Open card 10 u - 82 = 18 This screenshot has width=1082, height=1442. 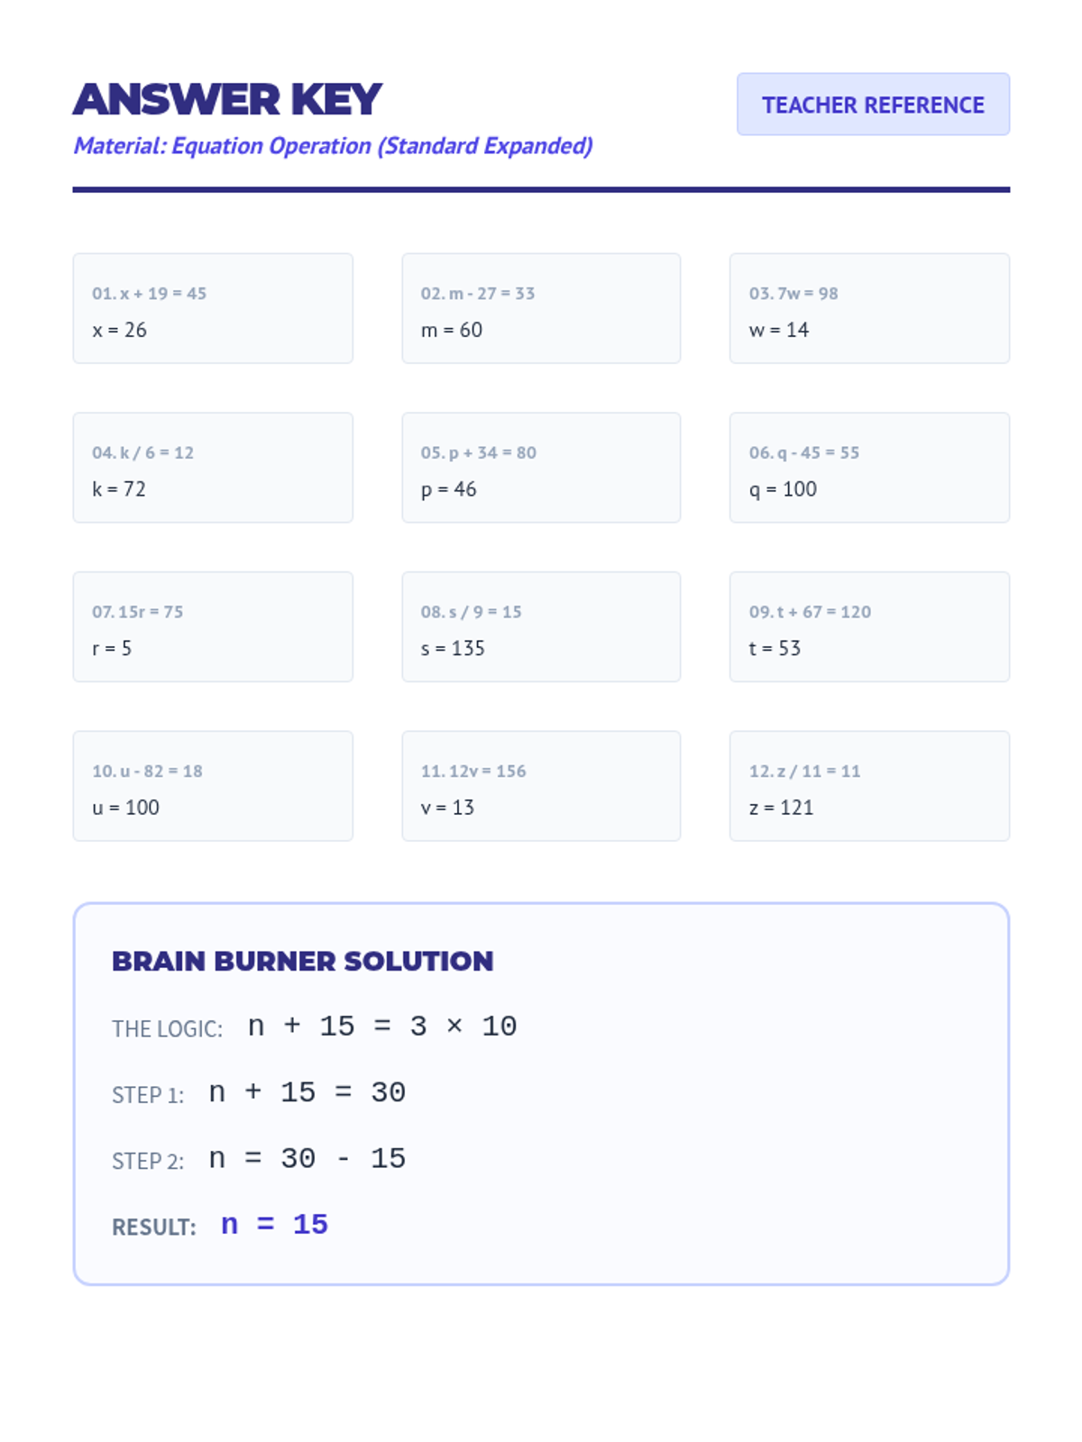(213, 786)
